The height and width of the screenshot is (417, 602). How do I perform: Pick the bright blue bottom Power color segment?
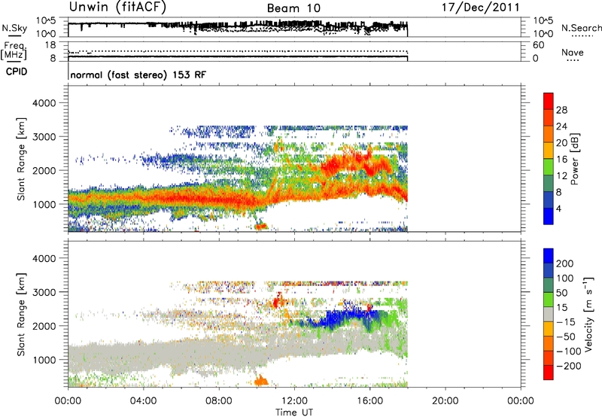coord(549,216)
